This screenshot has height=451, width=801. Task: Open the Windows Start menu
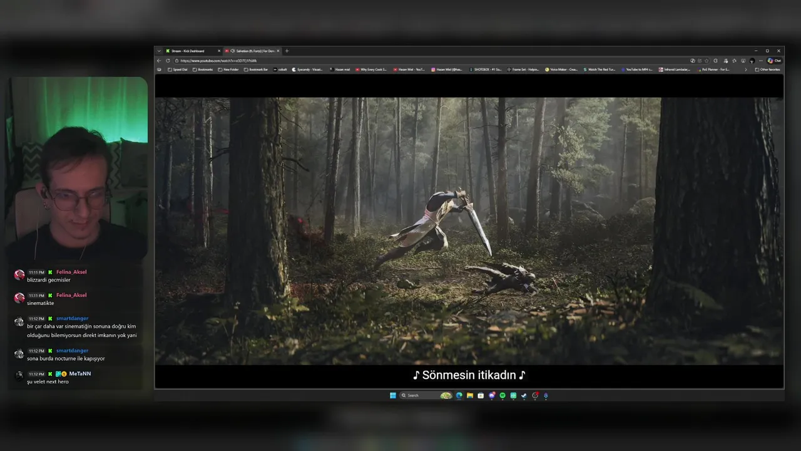tap(393, 395)
